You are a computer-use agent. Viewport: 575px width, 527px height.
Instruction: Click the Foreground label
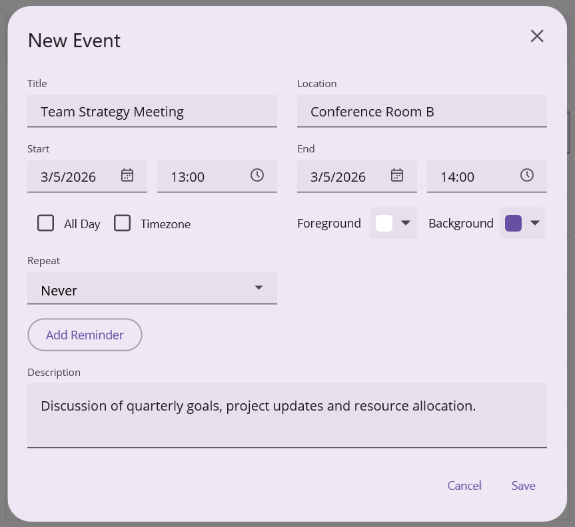click(329, 224)
